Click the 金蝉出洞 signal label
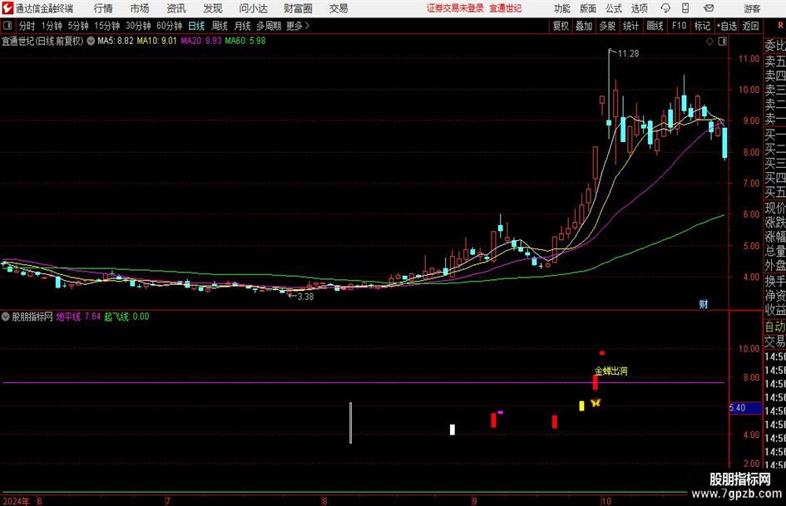 click(x=611, y=371)
